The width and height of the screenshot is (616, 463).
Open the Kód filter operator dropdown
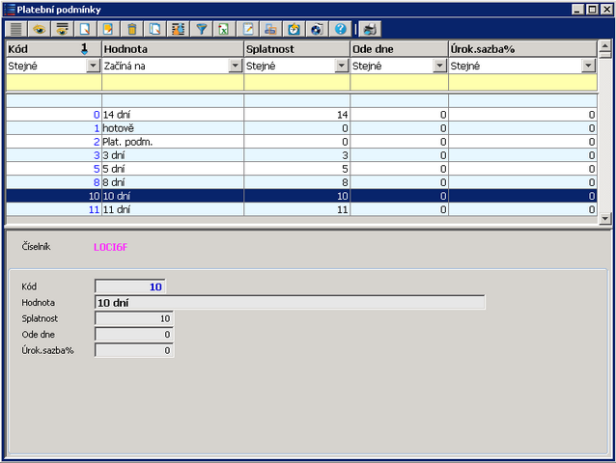[x=93, y=66]
